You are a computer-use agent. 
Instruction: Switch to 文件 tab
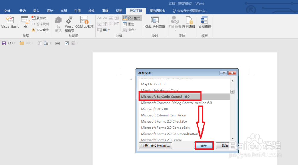coord(7,11)
